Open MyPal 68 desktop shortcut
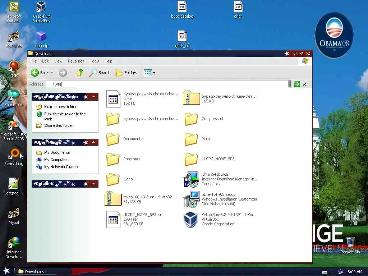Image resolution: width=368 pixels, height=276 pixels. coord(14,39)
